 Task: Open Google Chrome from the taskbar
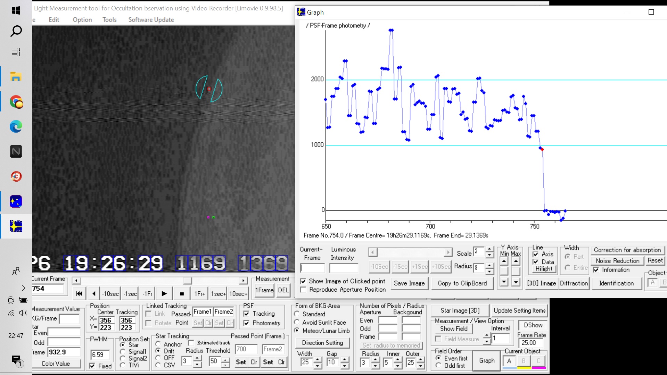click(16, 102)
